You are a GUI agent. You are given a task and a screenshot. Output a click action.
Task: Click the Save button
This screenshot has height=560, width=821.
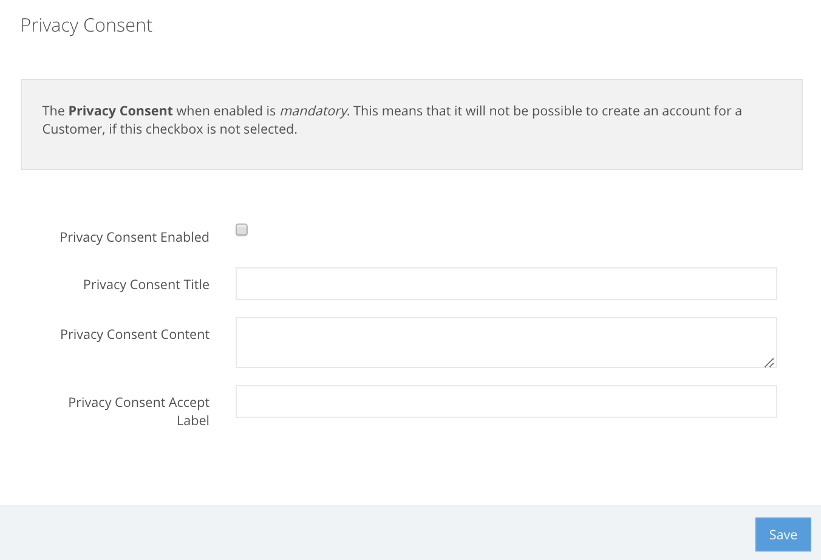click(783, 534)
